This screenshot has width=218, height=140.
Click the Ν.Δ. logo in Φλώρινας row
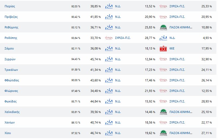pyautogui.click(x=109, y=91)
